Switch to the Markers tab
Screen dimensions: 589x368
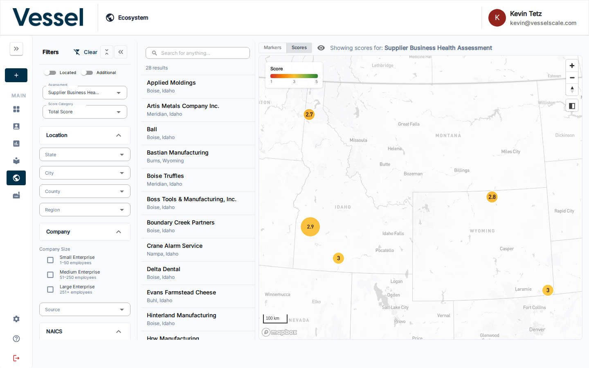coord(272,48)
